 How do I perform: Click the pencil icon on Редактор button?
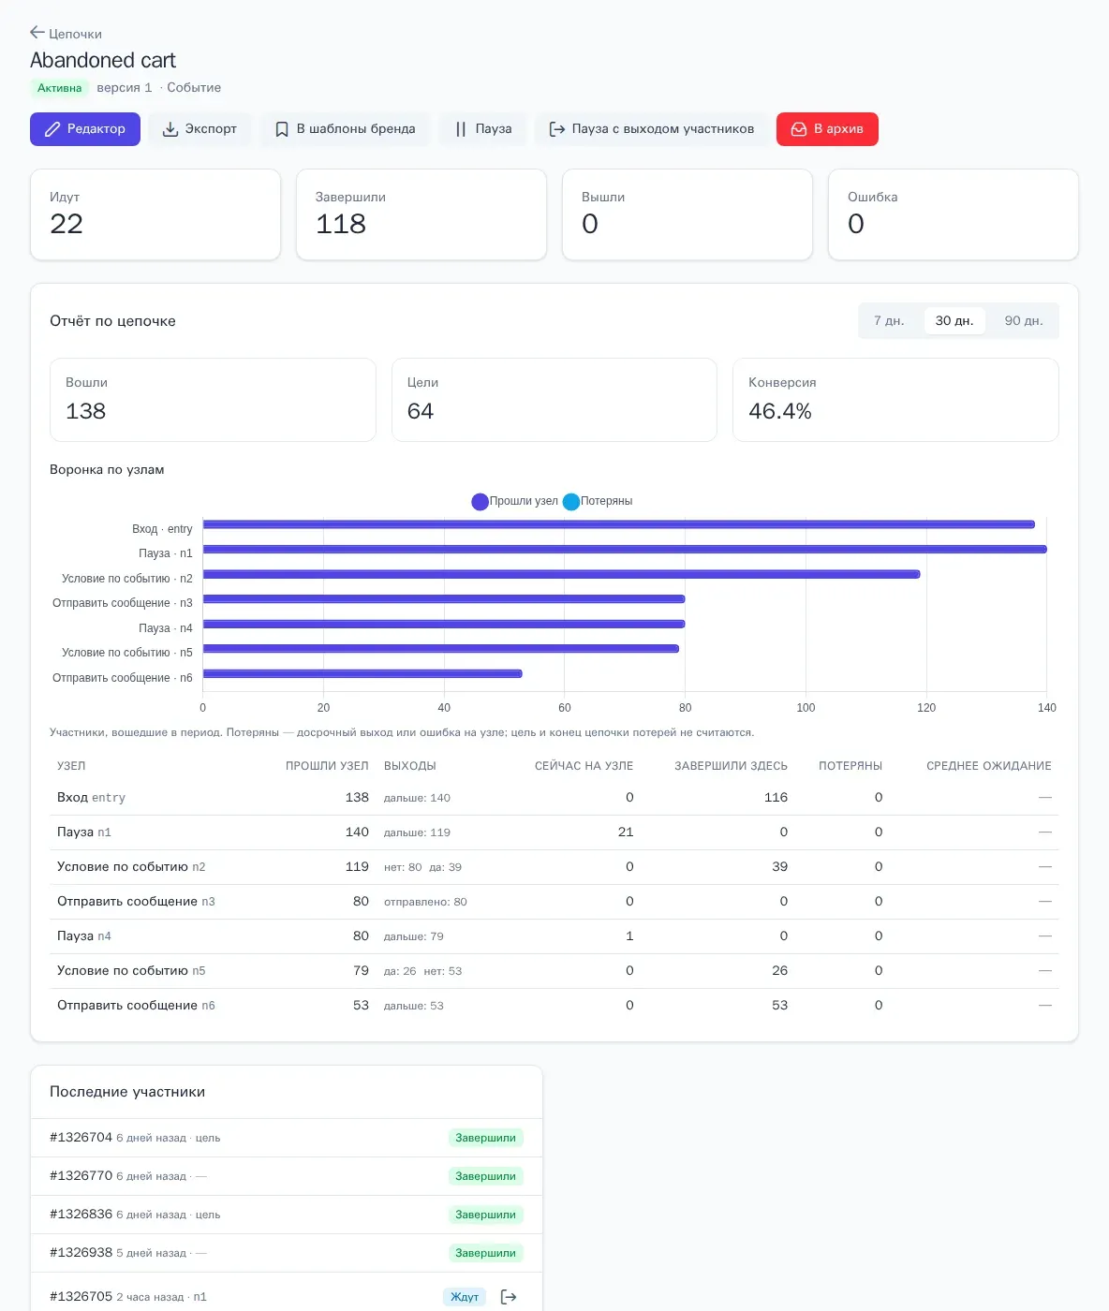click(x=52, y=129)
